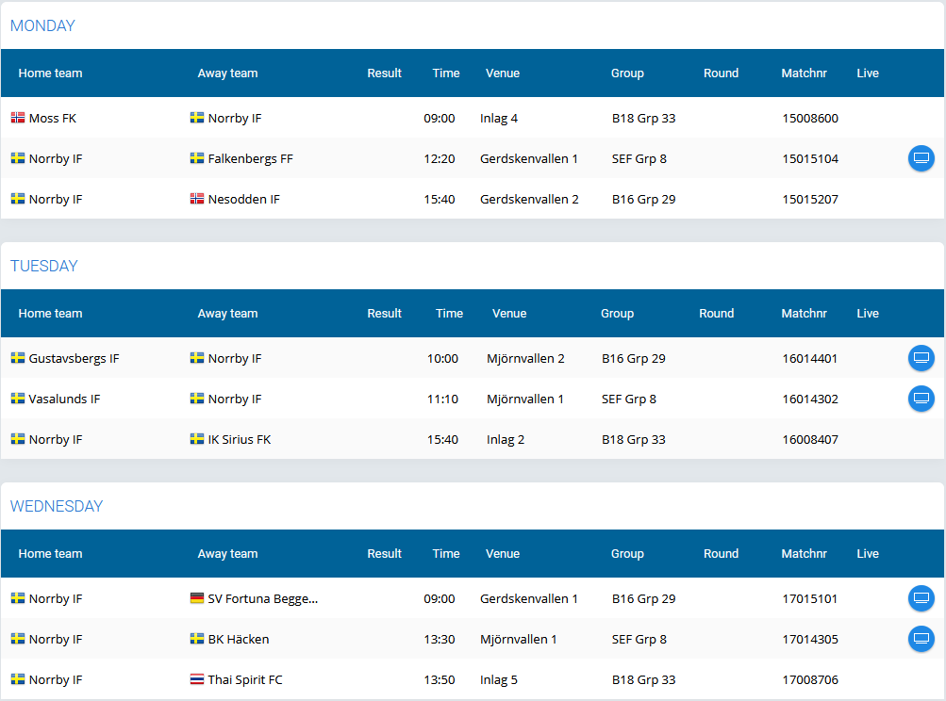Select match number 16014401
The height and width of the screenshot is (701, 946).
click(x=809, y=358)
